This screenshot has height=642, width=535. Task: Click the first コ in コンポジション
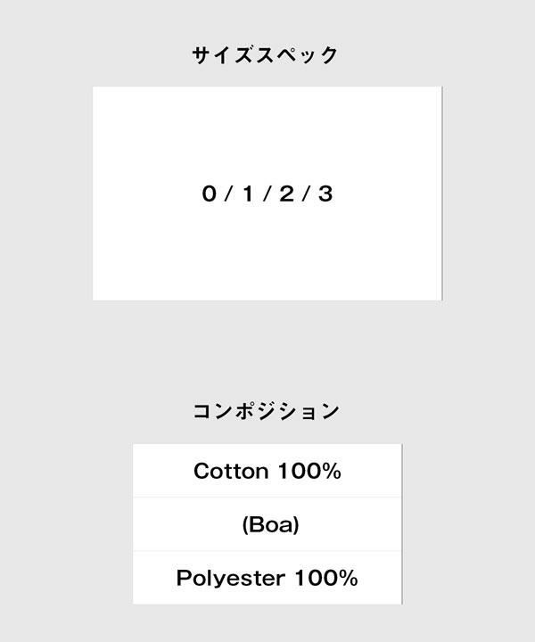coord(202,411)
